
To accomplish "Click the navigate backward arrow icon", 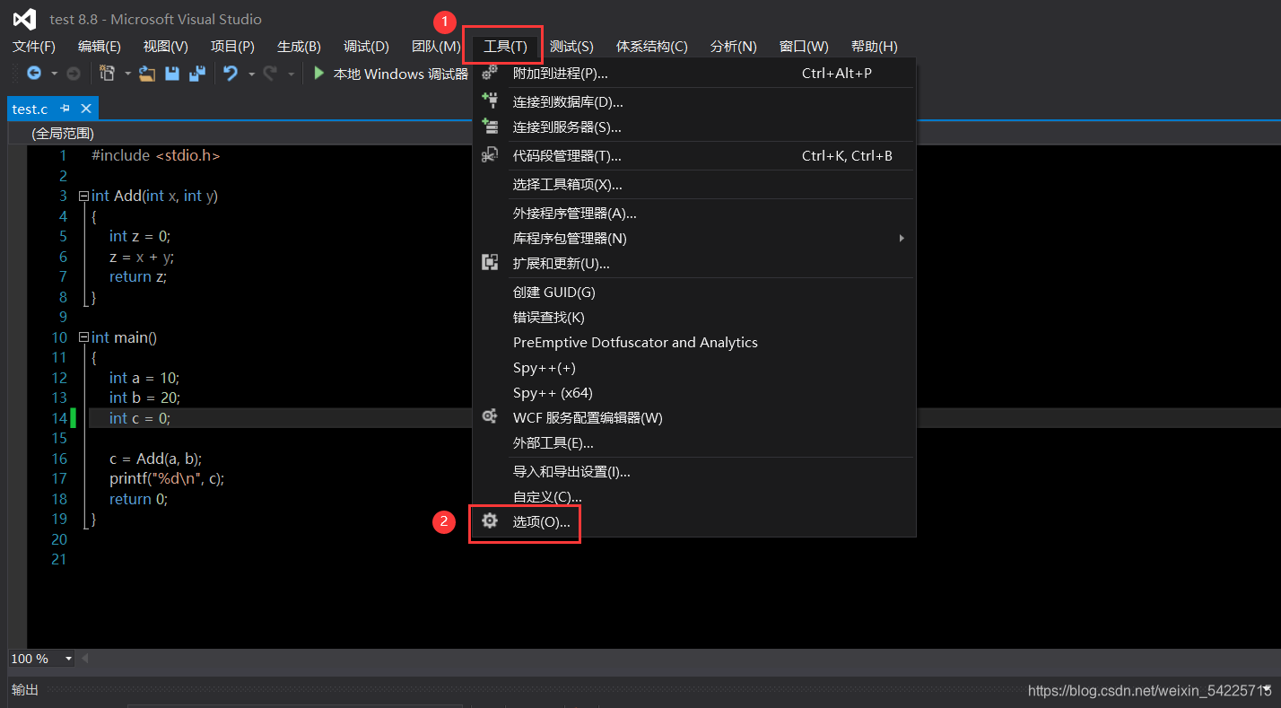I will (34, 74).
